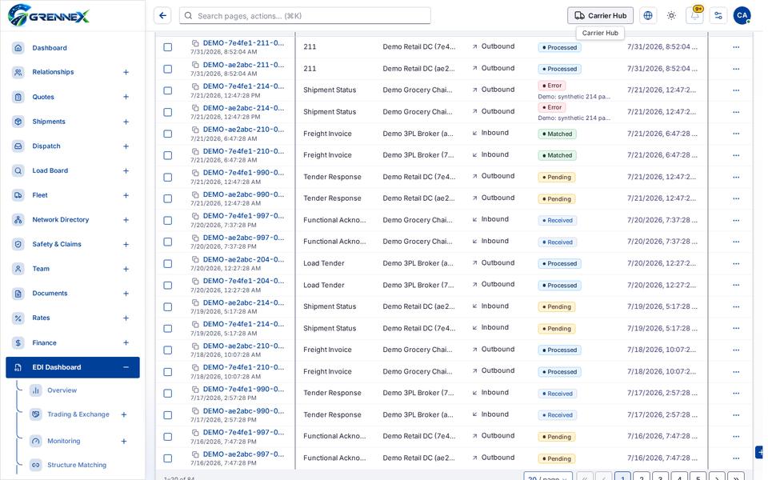
Task: Open the CA user avatar menu
Action: (742, 16)
